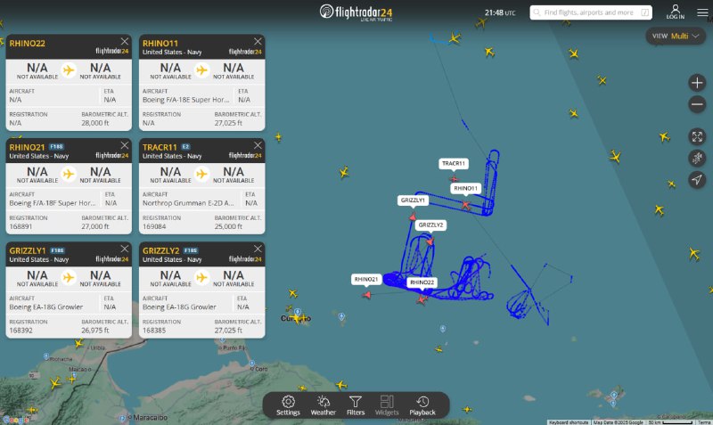This screenshot has height=425, width=713.
Task: Toggle fullscreen map view
Action: (697, 136)
